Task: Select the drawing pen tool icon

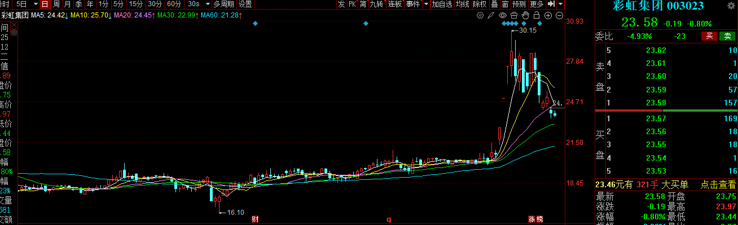Action: [491, 15]
